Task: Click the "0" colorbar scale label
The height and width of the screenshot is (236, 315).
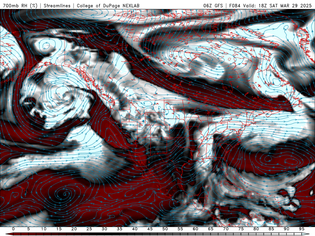Action: pyautogui.click(x=13, y=229)
